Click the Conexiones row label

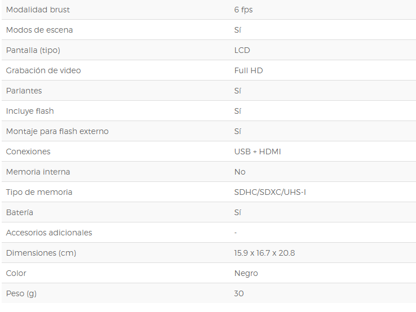tap(28, 151)
